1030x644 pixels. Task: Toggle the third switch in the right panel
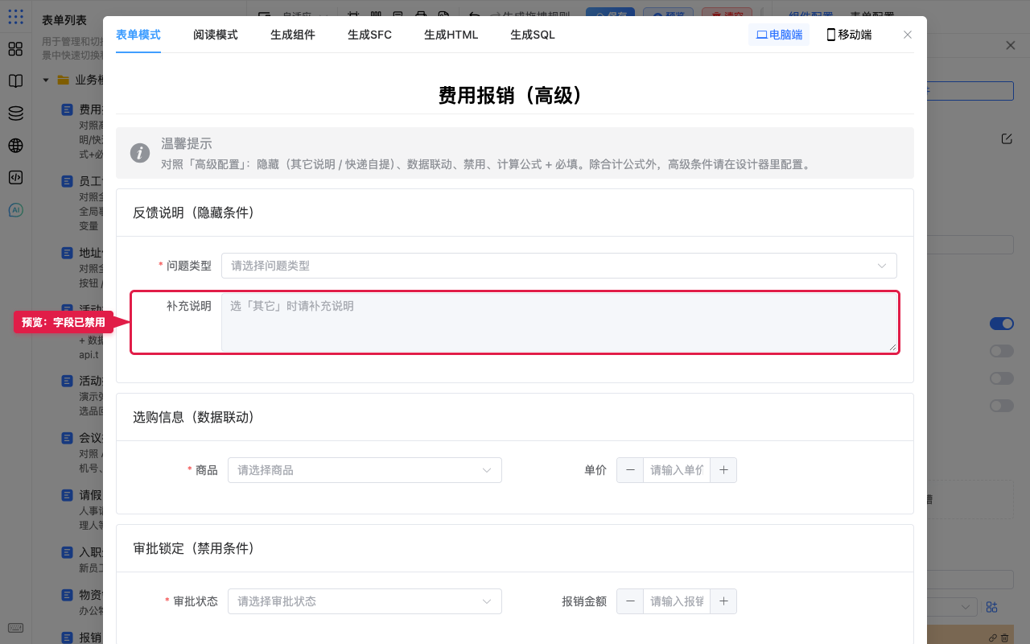(x=1002, y=378)
